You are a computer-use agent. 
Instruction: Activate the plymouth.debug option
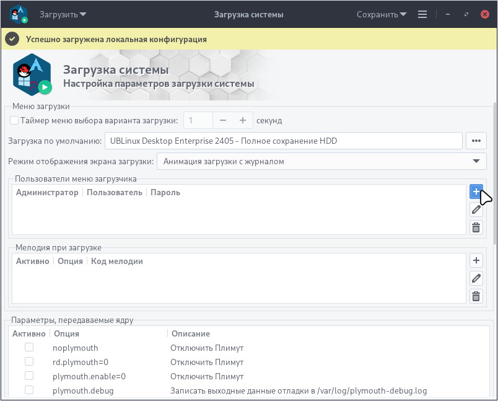[29, 390]
